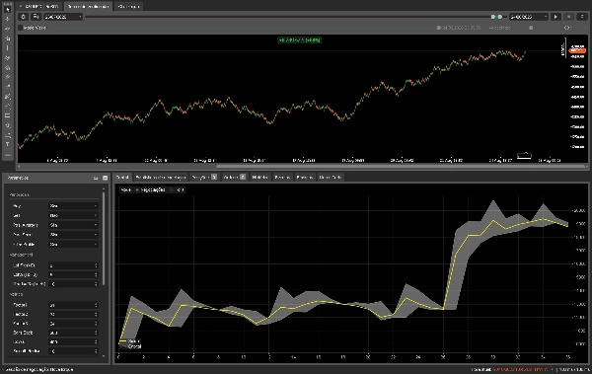Screen dimensions: 592x374
Task: Select the radio option right of Negociações
Action: [x=172, y=189]
